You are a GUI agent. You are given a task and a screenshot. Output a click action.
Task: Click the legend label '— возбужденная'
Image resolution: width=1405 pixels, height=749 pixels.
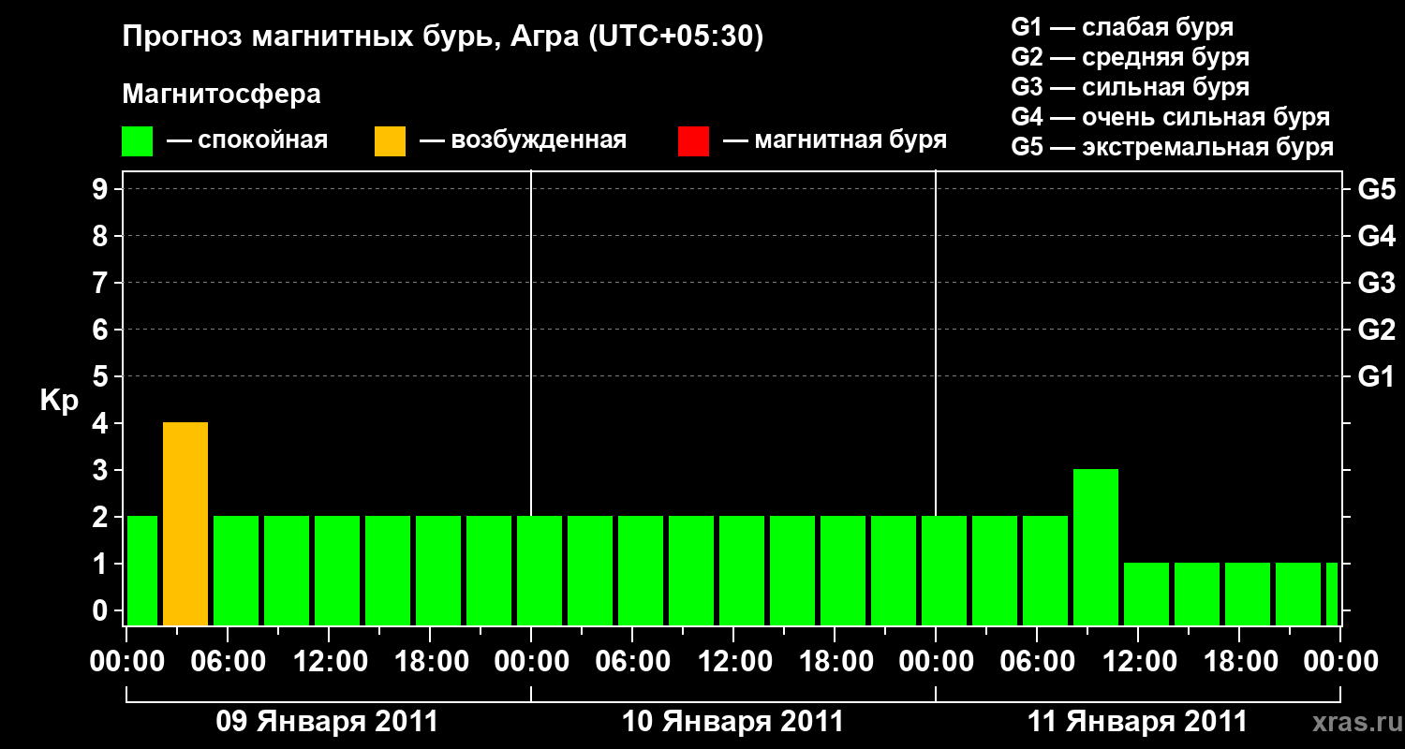click(523, 141)
